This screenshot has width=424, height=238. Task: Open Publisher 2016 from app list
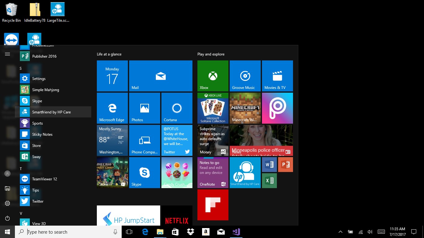pos(53,56)
